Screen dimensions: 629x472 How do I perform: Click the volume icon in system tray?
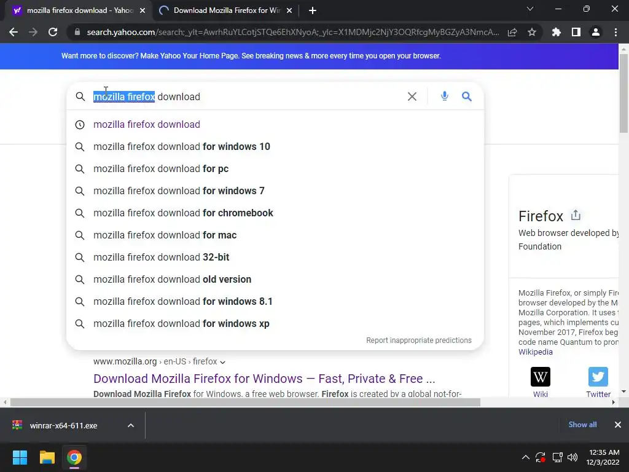pyautogui.click(x=573, y=457)
